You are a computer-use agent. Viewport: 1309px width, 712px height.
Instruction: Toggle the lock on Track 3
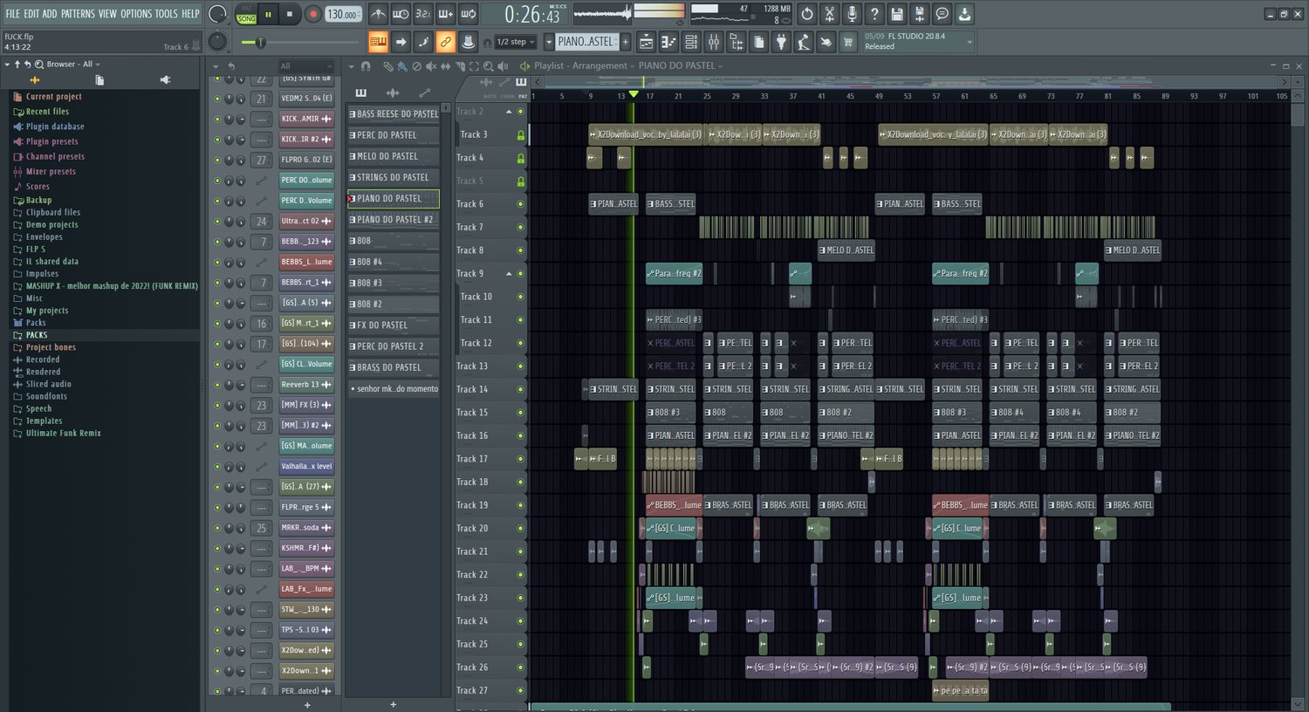coord(521,135)
